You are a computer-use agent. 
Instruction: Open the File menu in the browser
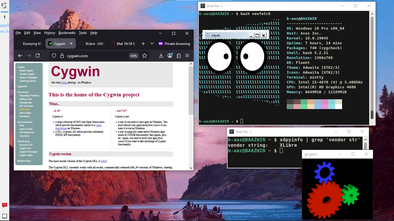click(x=18, y=33)
